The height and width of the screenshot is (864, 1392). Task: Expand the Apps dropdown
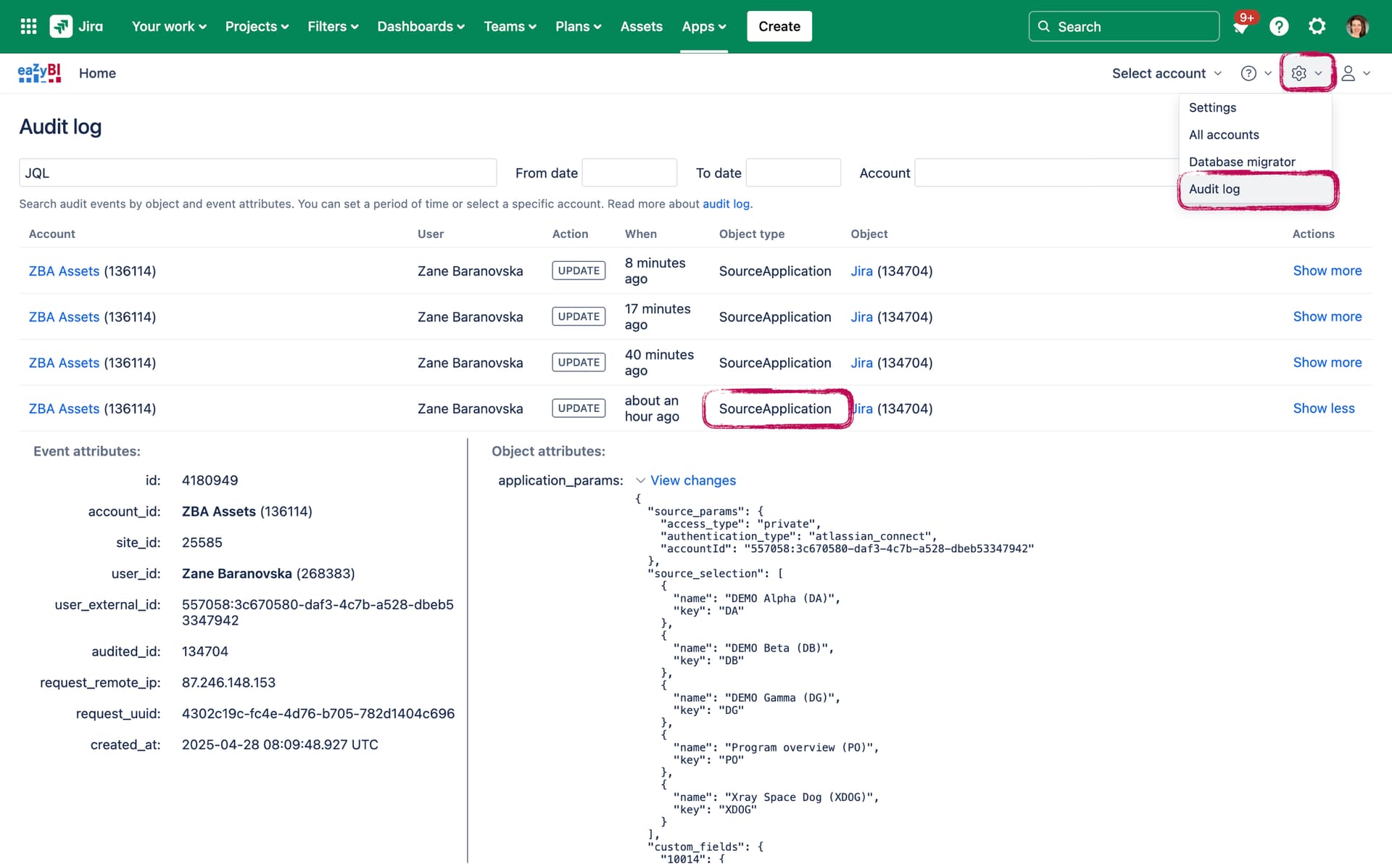tap(703, 26)
